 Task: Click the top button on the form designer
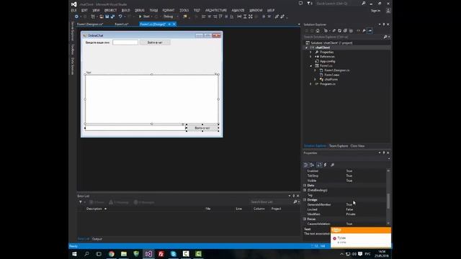(x=155, y=42)
